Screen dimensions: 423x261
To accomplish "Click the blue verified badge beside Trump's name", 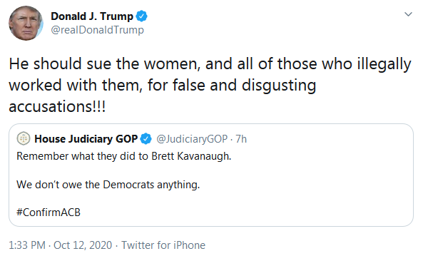I will coord(141,16).
